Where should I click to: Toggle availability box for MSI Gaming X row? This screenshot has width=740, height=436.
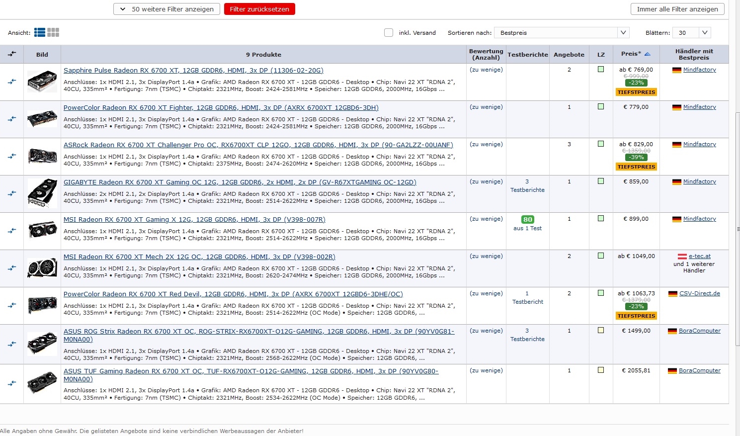tap(601, 219)
